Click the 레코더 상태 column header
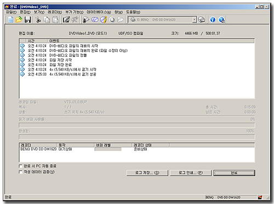The image size is (274, 204). tap(151, 145)
